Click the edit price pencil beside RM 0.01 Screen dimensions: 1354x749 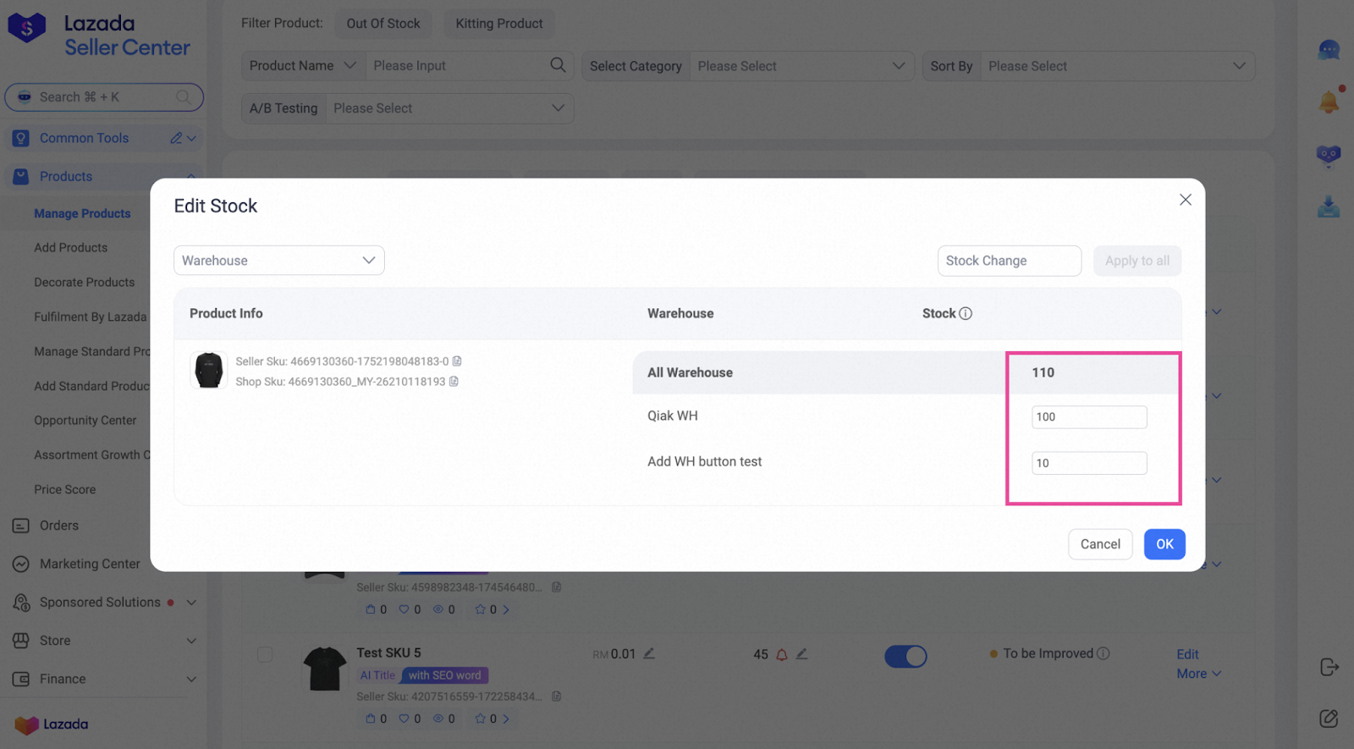tap(649, 653)
